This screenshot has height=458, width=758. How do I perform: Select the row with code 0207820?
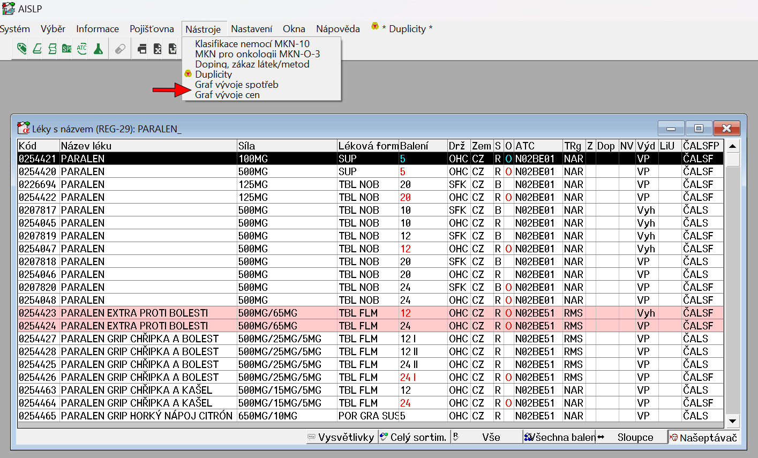point(371,287)
